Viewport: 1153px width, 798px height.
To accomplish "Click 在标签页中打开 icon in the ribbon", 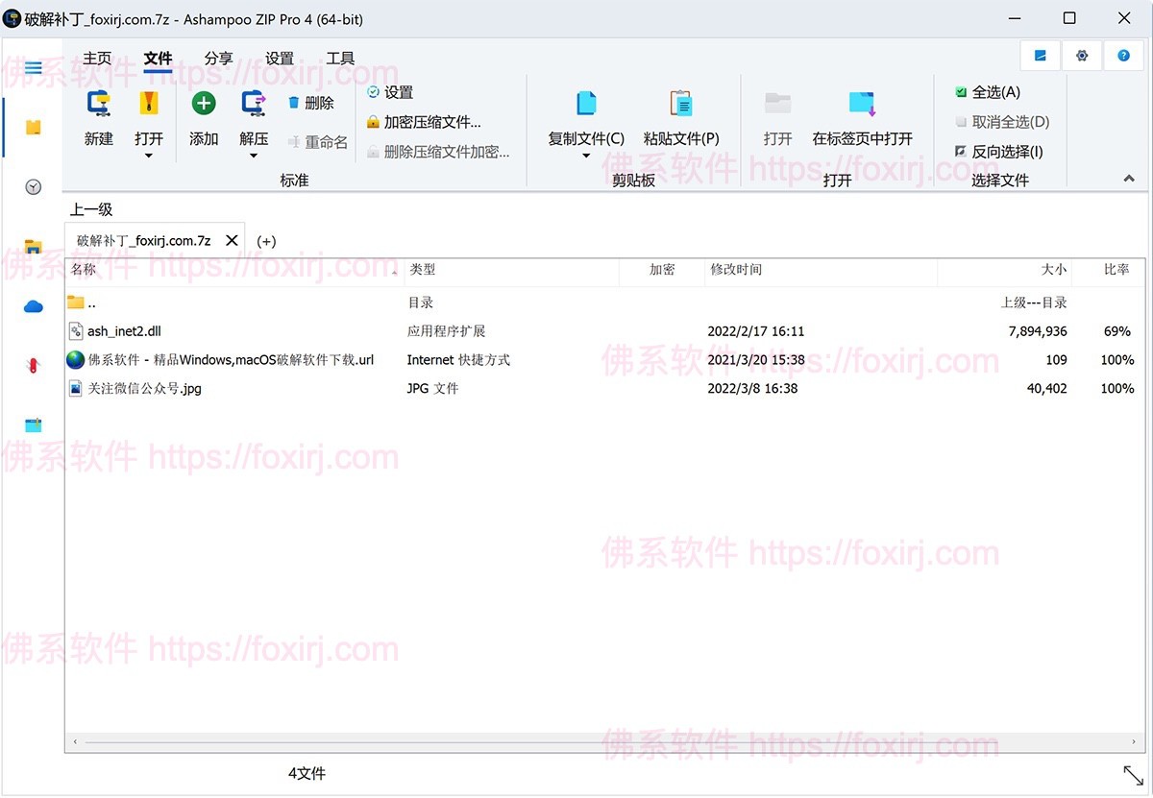I will 862,104.
